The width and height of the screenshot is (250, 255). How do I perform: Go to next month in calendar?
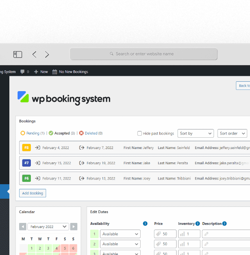click(x=74, y=227)
